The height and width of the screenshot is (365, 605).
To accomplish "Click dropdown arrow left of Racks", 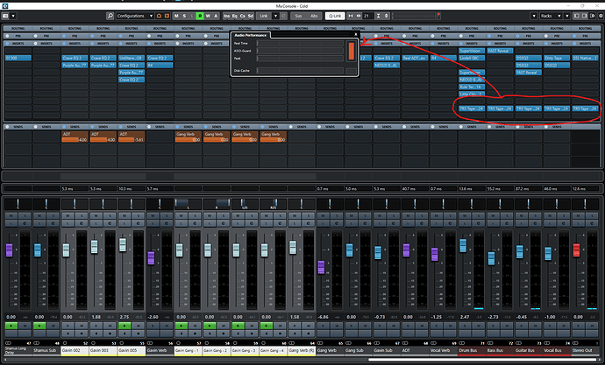I will tap(534, 16).
